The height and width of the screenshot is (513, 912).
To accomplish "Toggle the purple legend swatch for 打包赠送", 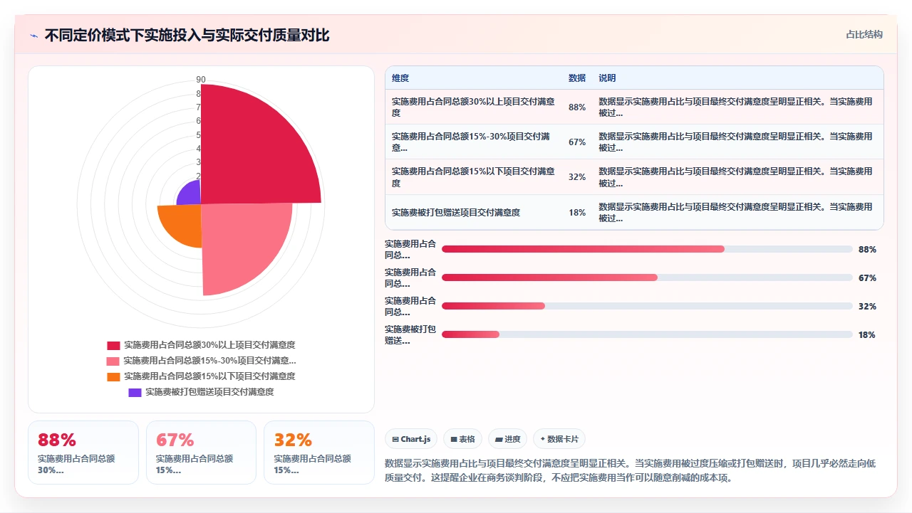I will (x=135, y=392).
